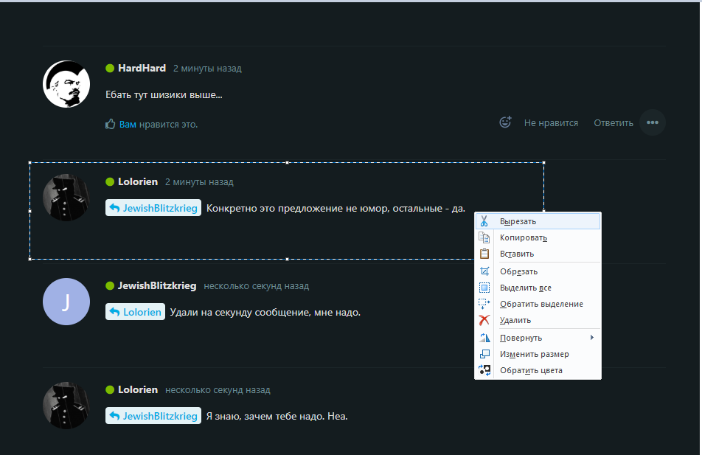702x455 pixels.
Task: Select Вырезать in the context menu
Action: (538, 221)
